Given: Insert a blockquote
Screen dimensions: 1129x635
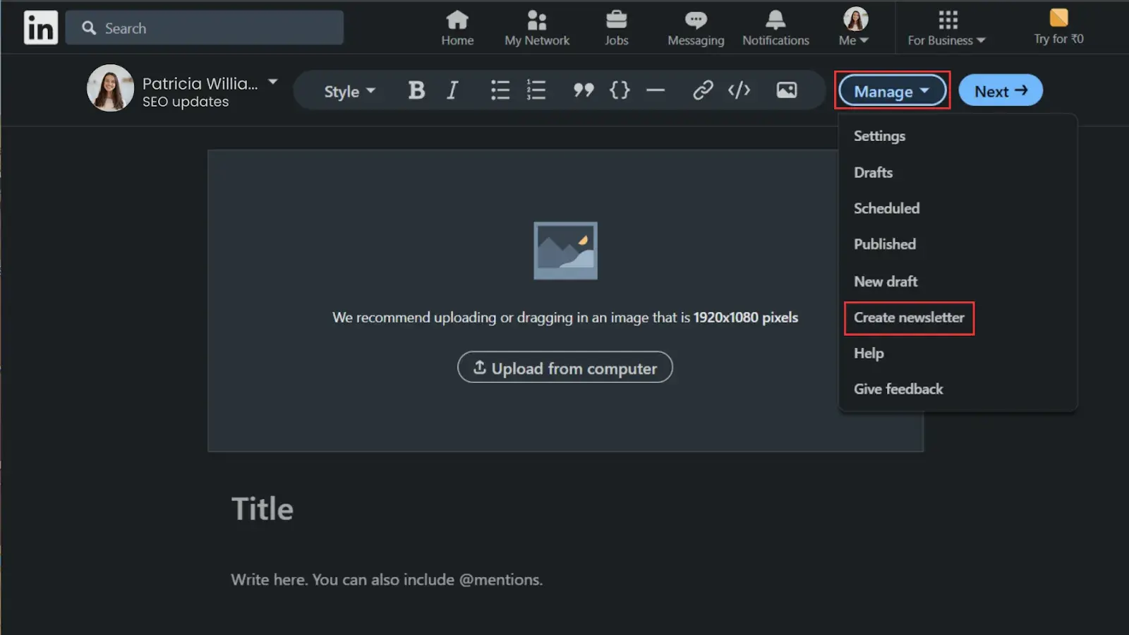Looking at the screenshot, I should 583,90.
